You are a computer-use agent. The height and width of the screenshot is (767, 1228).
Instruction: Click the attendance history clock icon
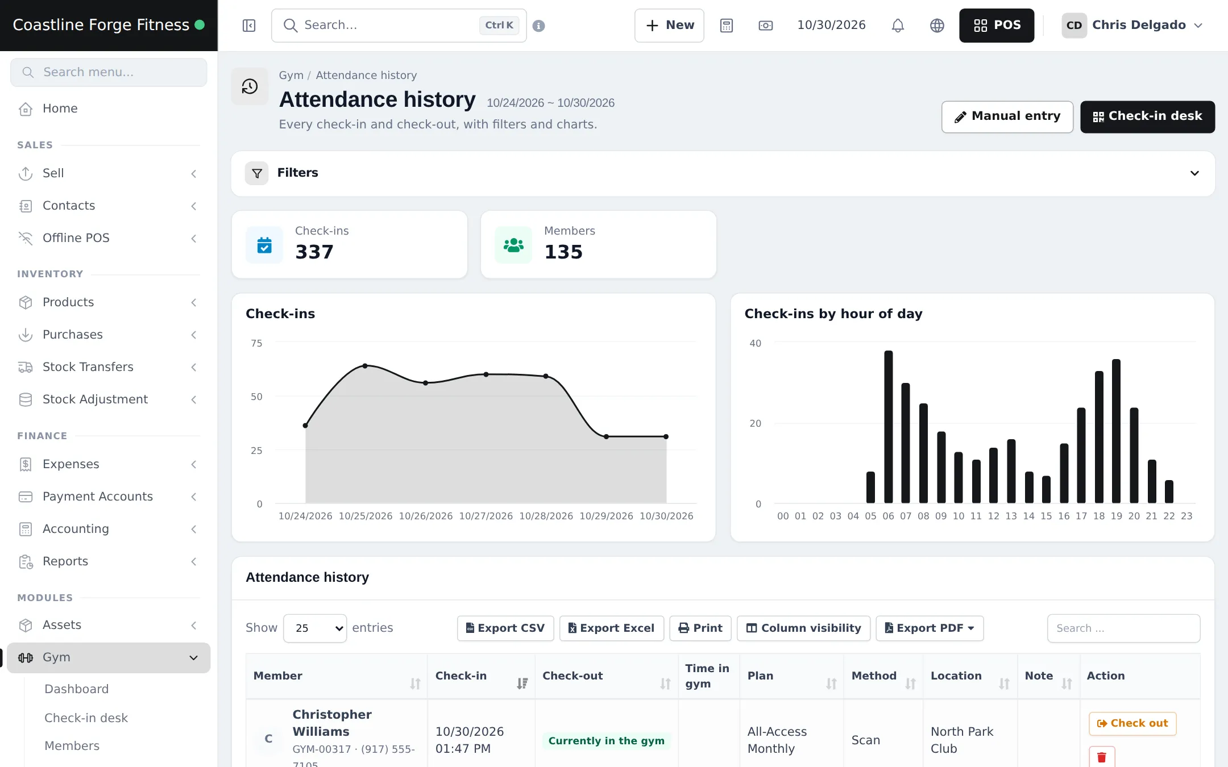coord(250,86)
